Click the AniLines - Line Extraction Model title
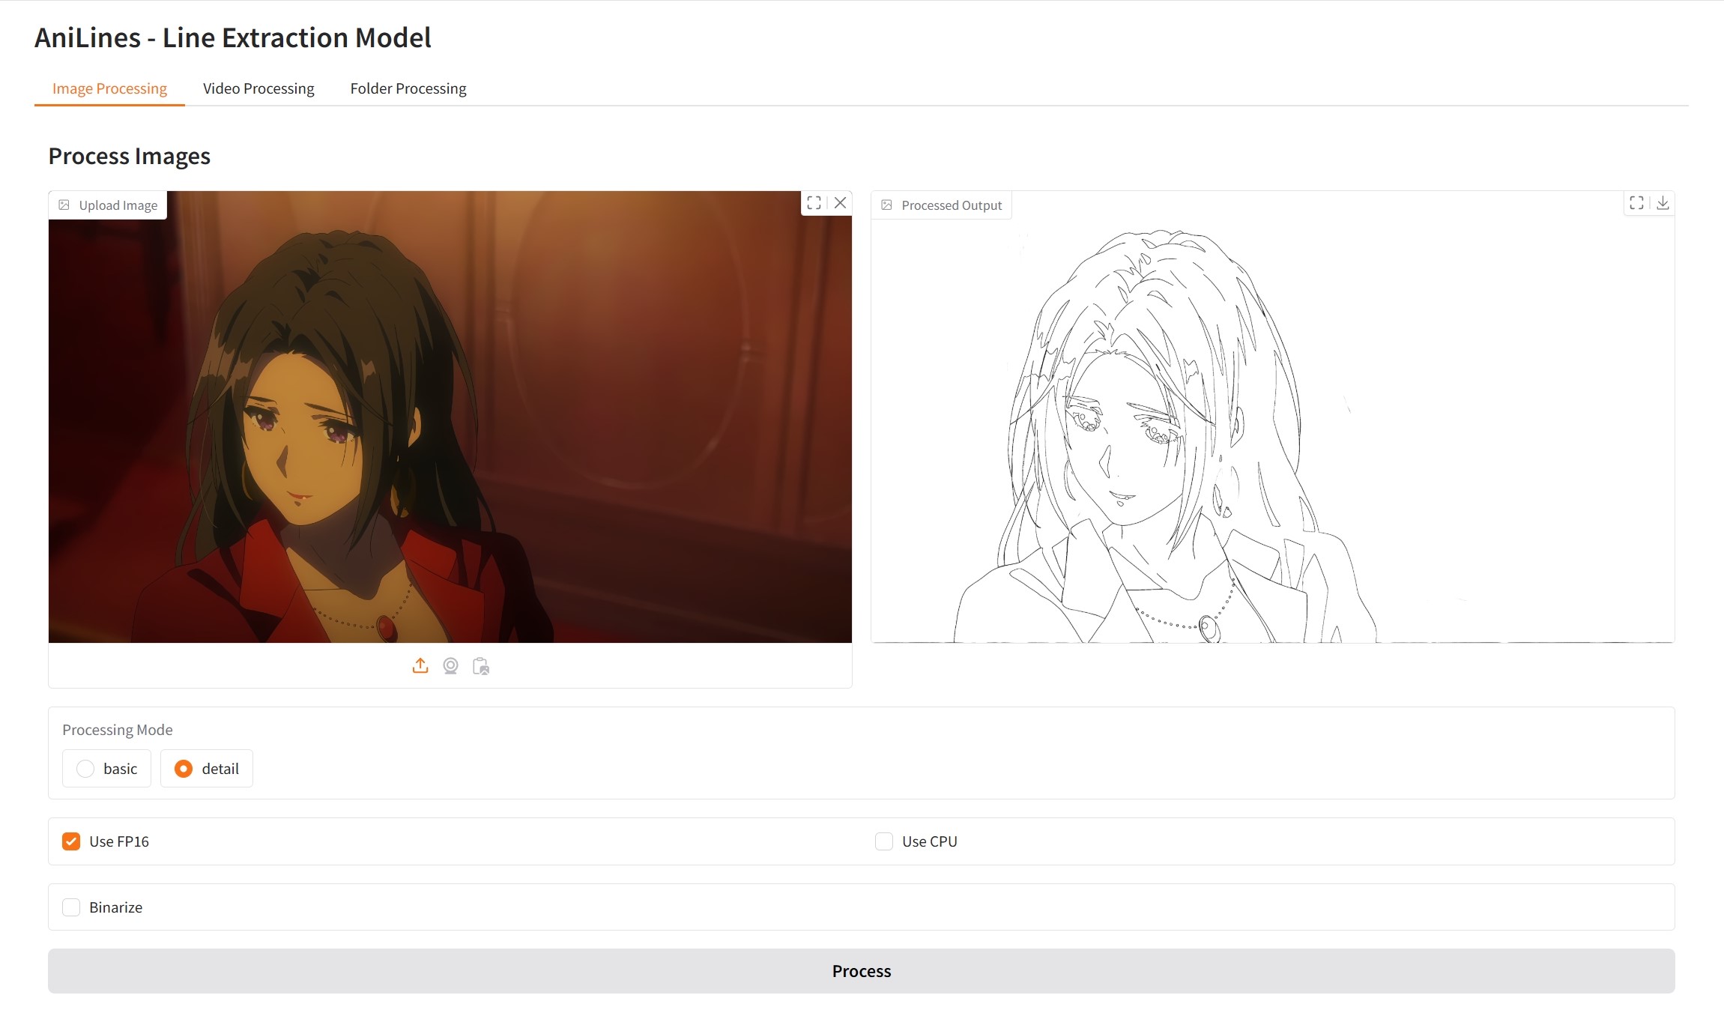The width and height of the screenshot is (1724, 1010). tap(233, 37)
